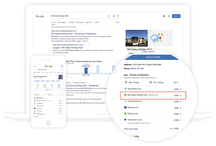The width and height of the screenshot is (216, 146).
Task: Click the Sign in button
Action: pos(176,16)
